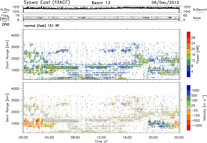This screenshot has height=143, width=207.
Task: Click the "Syowa East (fitACF)" plot title
Action: point(47,2)
